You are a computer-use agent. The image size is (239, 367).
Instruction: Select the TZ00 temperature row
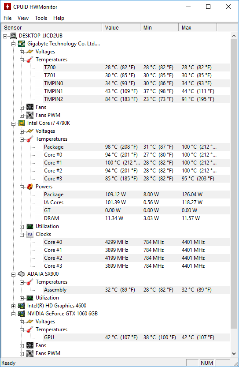(x=137, y=67)
